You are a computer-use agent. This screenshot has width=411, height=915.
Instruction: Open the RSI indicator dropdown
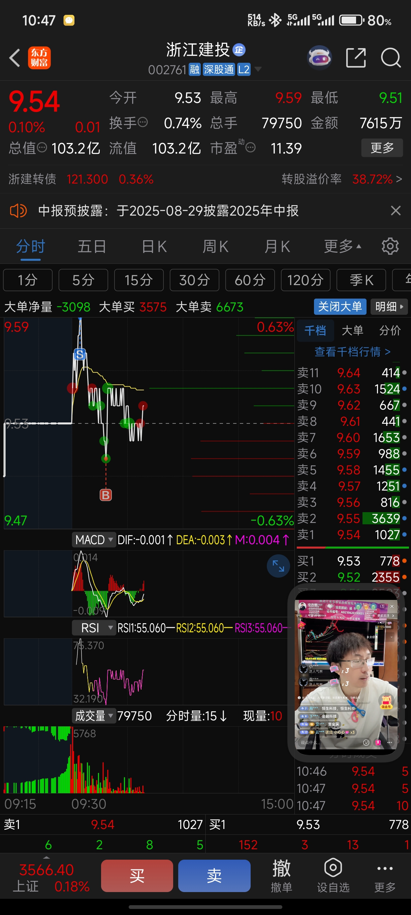94,628
